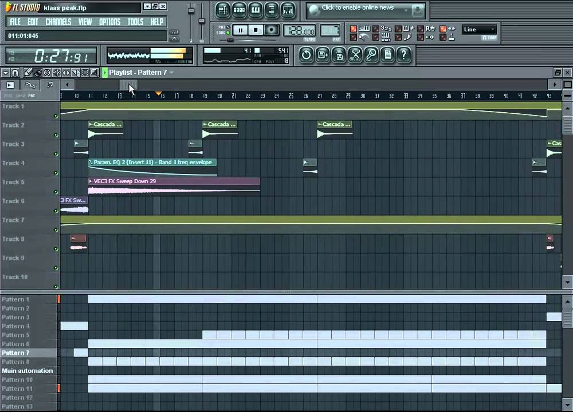
Task: Click the timeline scroll left arrow
Action: [67, 85]
